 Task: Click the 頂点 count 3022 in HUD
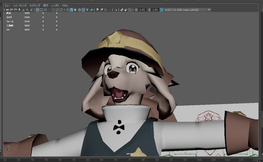[27, 13]
